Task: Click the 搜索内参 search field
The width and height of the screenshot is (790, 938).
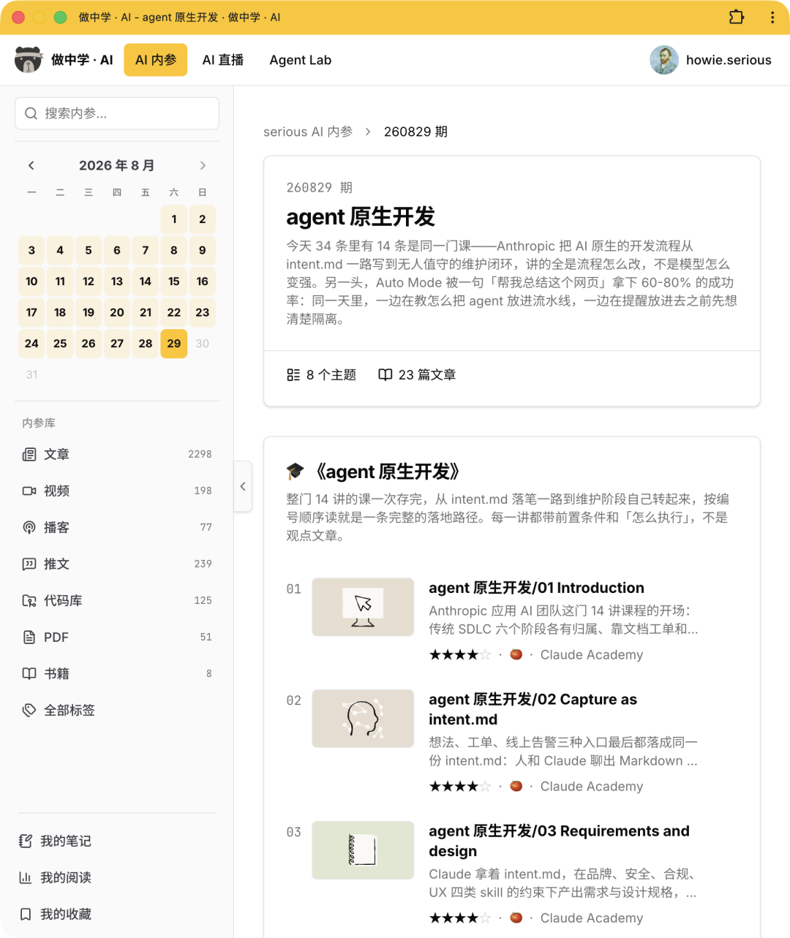Action: pos(117,113)
